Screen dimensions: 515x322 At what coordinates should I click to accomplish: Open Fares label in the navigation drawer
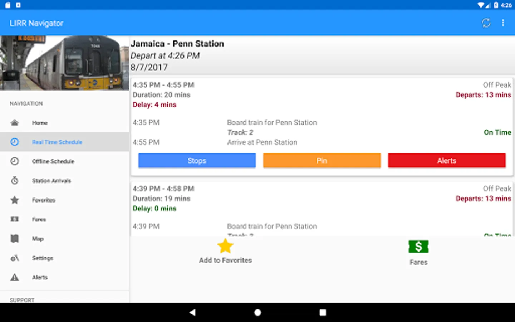click(x=39, y=219)
